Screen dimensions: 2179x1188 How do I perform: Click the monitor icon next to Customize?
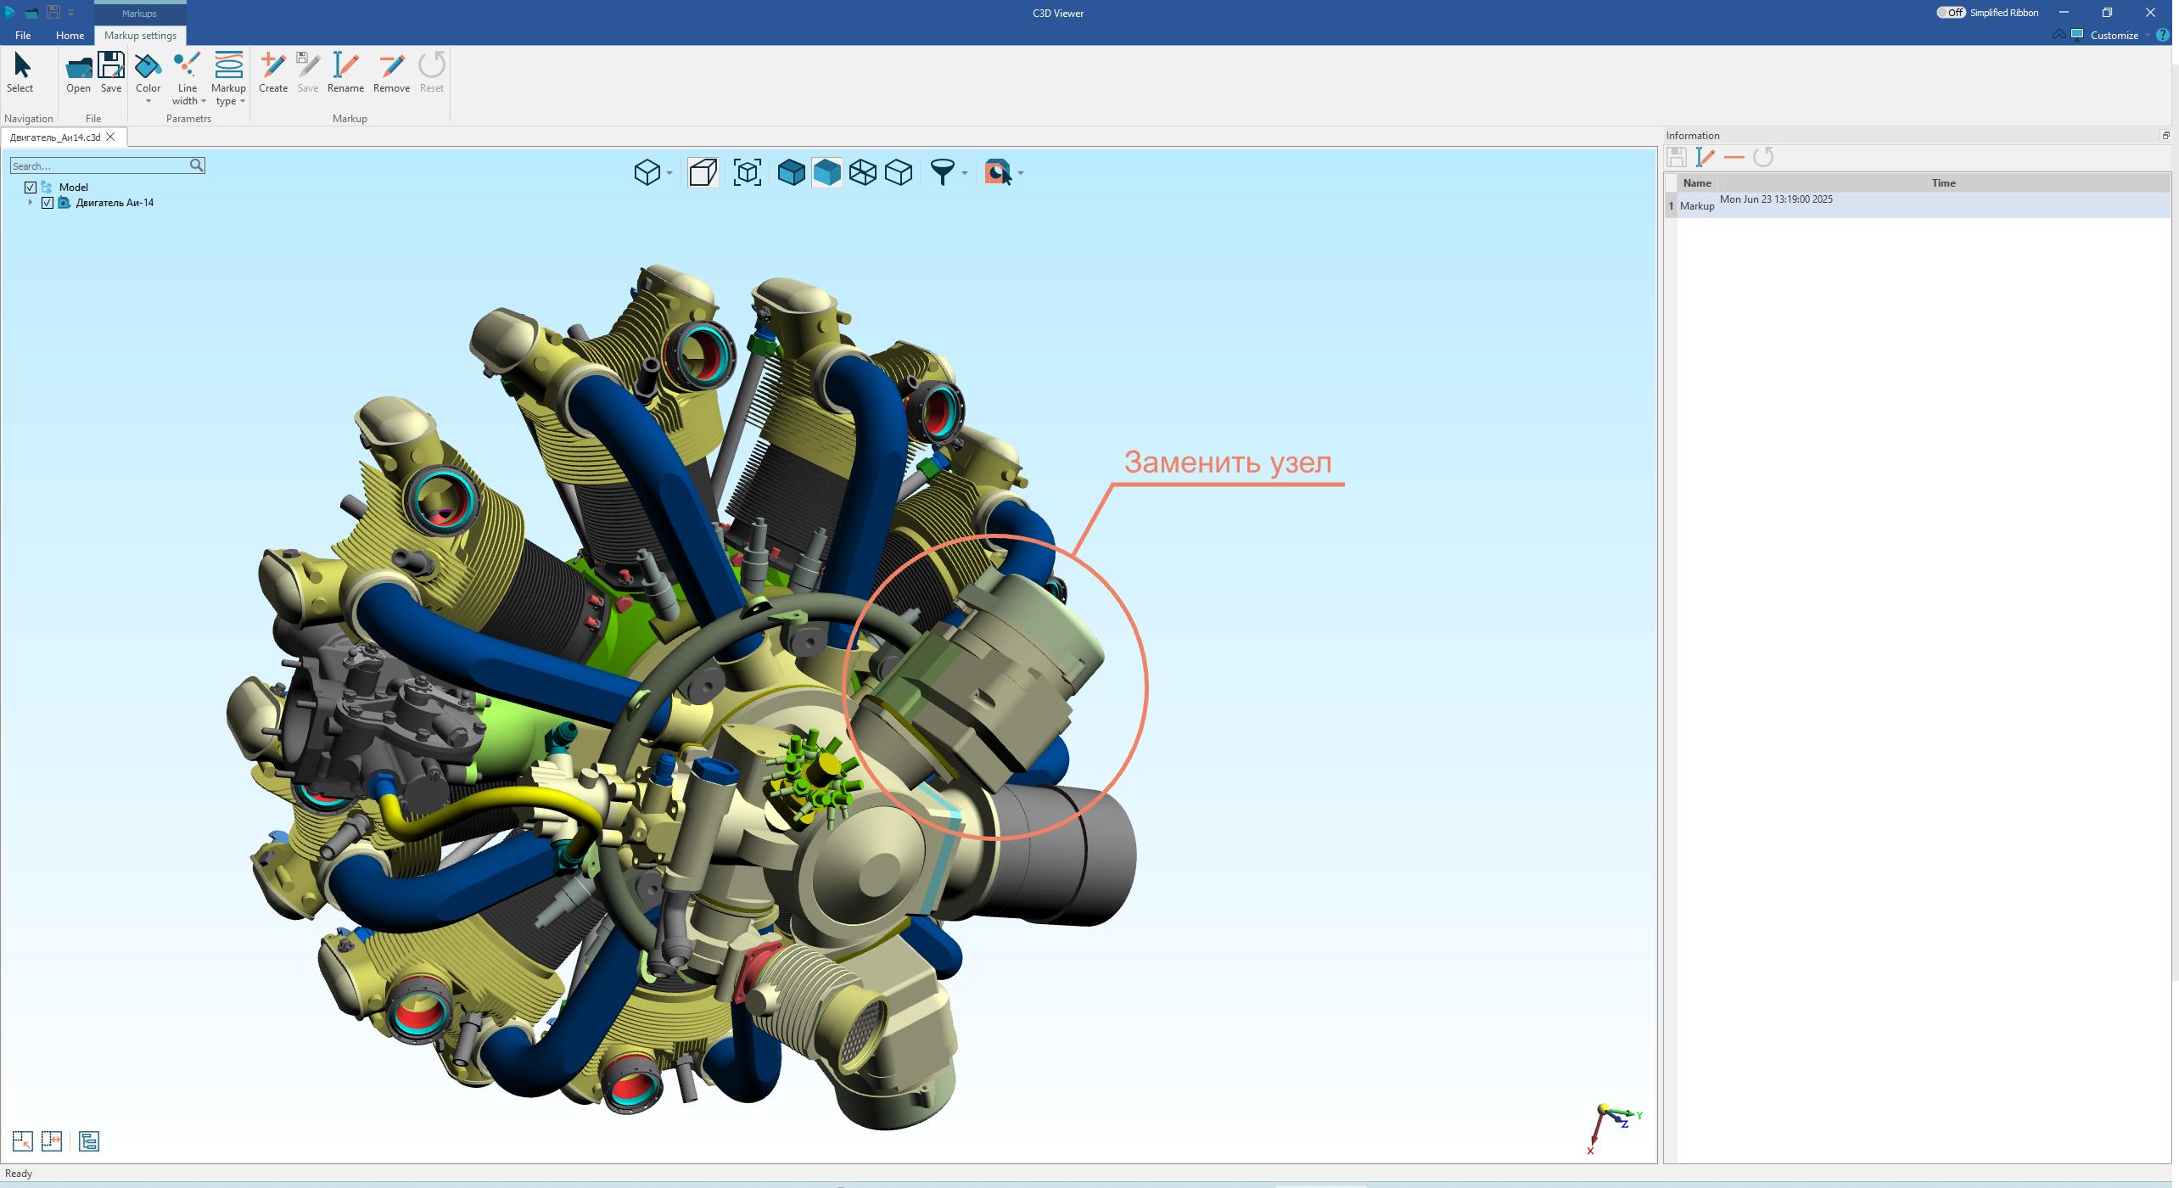pos(2077,35)
